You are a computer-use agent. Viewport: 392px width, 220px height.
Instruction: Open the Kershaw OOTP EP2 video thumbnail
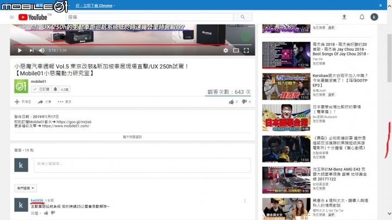coord(286,87)
